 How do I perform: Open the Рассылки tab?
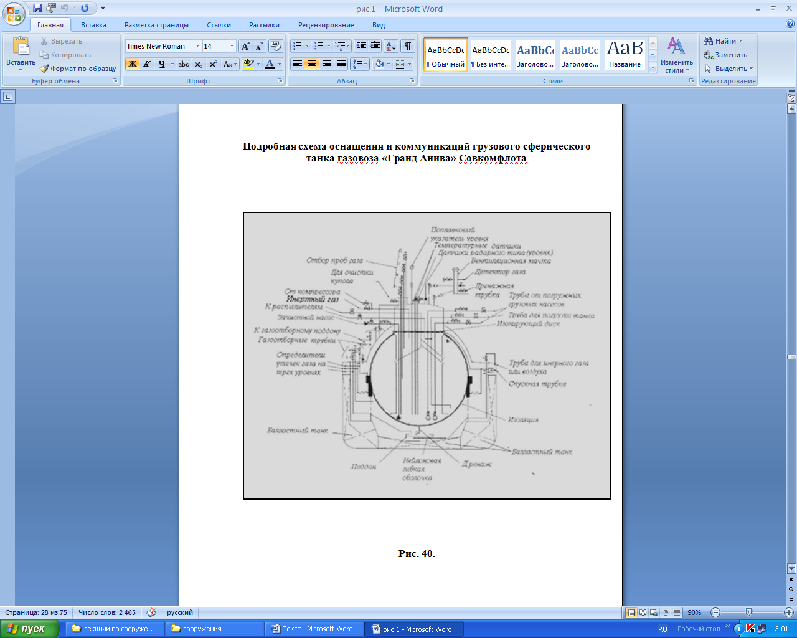click(264, 25)
